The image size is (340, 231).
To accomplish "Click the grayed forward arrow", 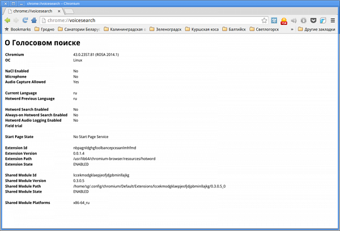I will 16,20.
